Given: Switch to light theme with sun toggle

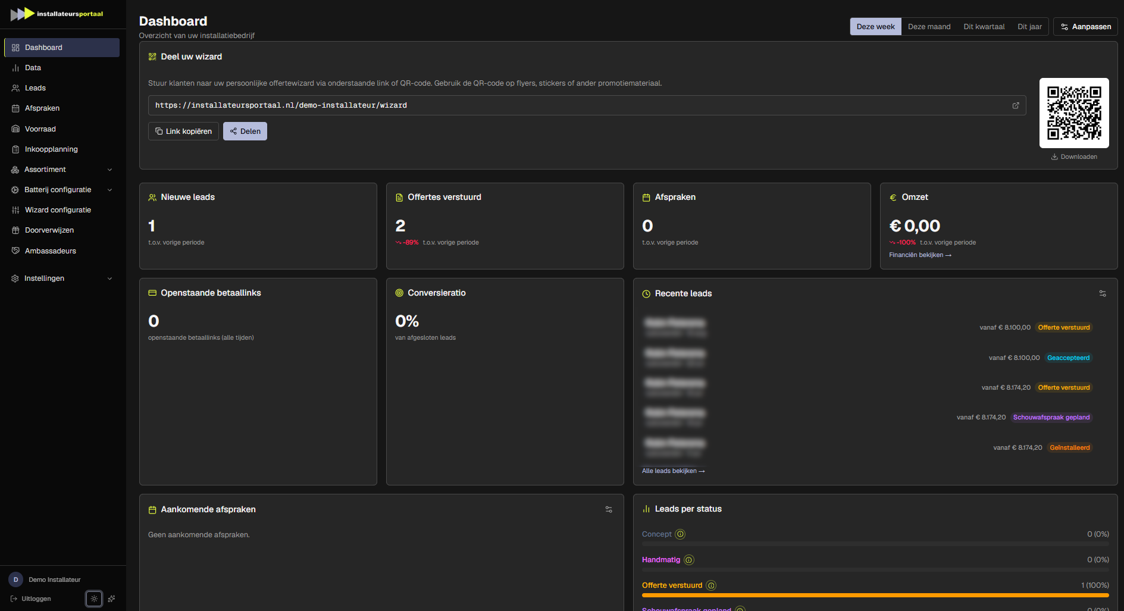Looking at the screenshot, I should (x=94, y=599).
